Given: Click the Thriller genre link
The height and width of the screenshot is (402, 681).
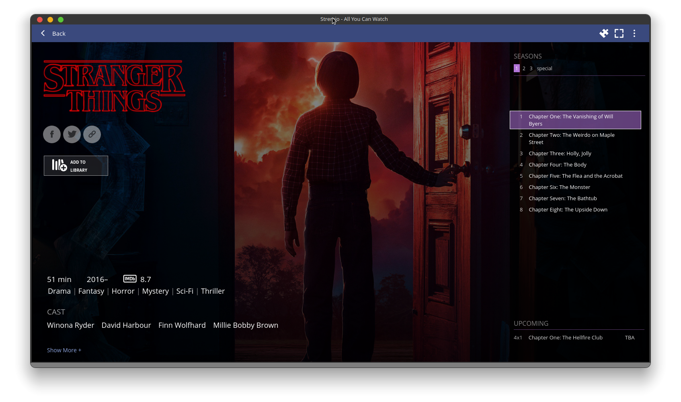Looking at the screenshot, I should (x=213, y=291).
